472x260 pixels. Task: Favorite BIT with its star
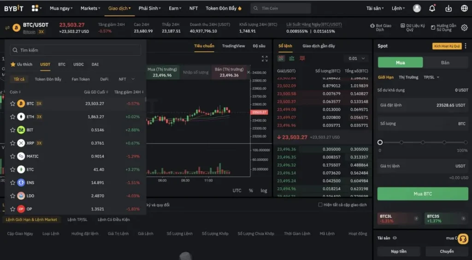coord(12,130)
